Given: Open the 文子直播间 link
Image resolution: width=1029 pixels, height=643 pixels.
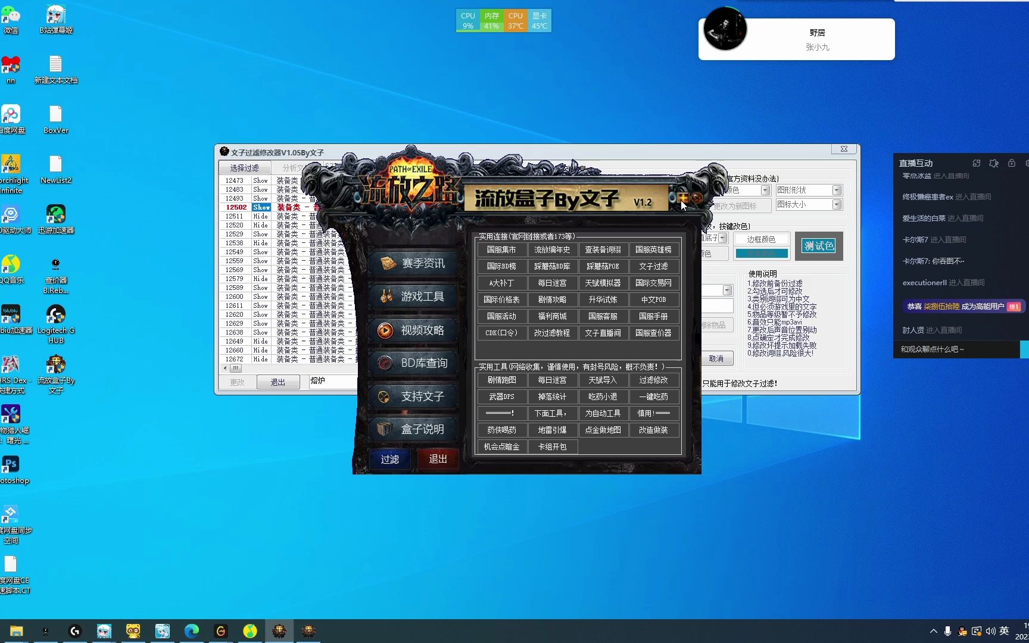Looking at the screenshot, I should 603,333.
